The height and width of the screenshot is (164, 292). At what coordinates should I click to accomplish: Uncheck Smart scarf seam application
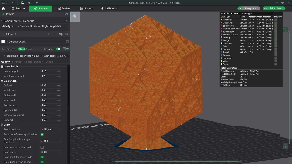42,134
